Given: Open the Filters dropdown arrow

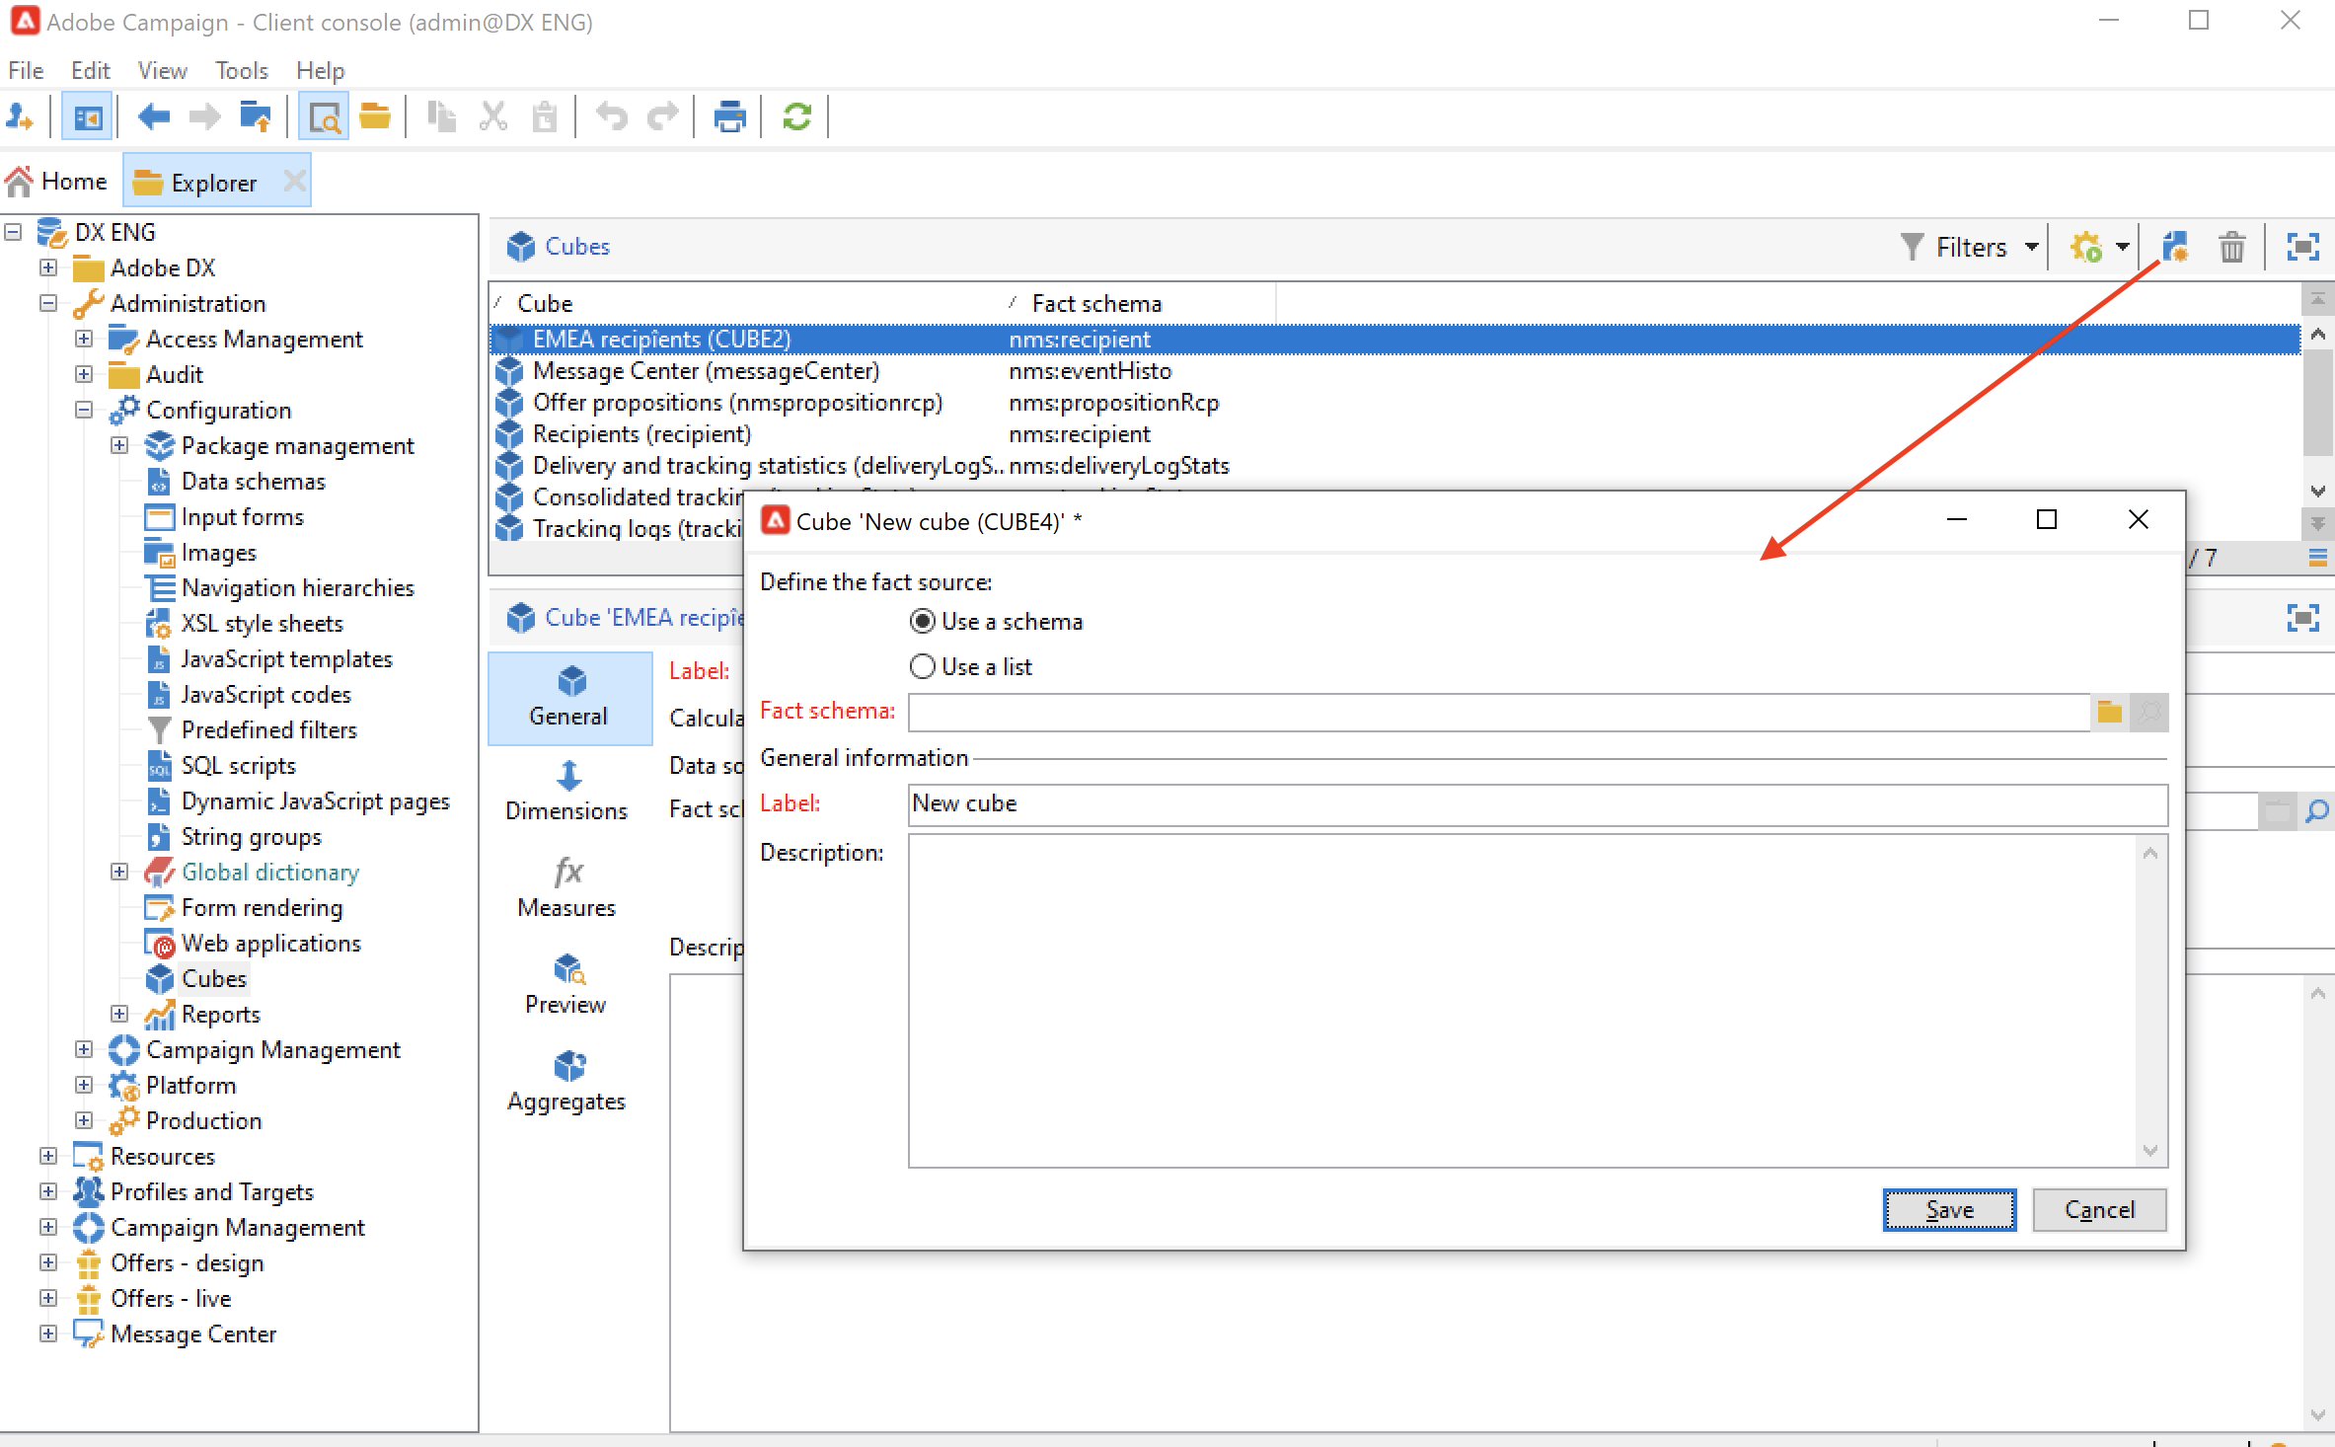Looking at the screenshot, I should (x=2031, y=247).
